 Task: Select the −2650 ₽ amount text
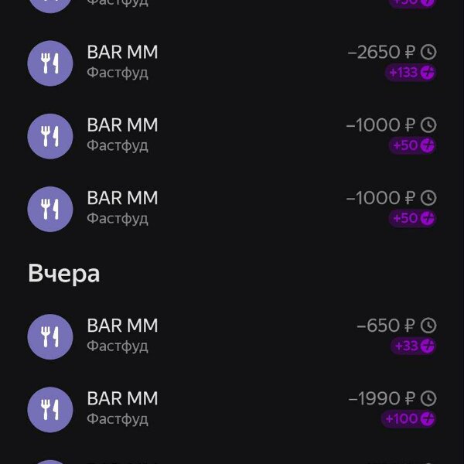[381, 53]
